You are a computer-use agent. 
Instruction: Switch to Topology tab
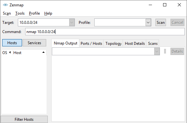click(x=113, y=44)
